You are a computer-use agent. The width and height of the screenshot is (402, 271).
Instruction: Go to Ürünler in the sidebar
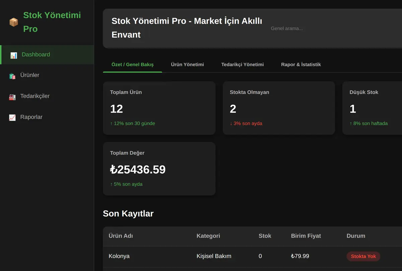47,75
